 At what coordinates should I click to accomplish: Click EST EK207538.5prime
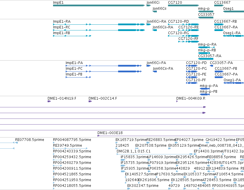[x=151, y=146]
